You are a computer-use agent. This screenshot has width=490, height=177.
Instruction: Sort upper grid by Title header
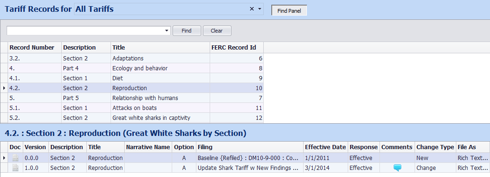click(160, 48)
